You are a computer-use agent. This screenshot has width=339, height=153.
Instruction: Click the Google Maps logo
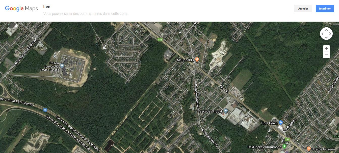(21, 9)
